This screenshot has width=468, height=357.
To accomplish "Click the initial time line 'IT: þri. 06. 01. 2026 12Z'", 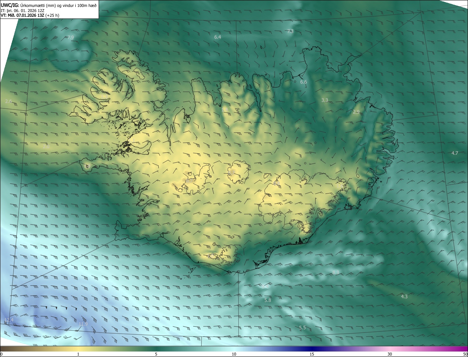I will (23, 11).
